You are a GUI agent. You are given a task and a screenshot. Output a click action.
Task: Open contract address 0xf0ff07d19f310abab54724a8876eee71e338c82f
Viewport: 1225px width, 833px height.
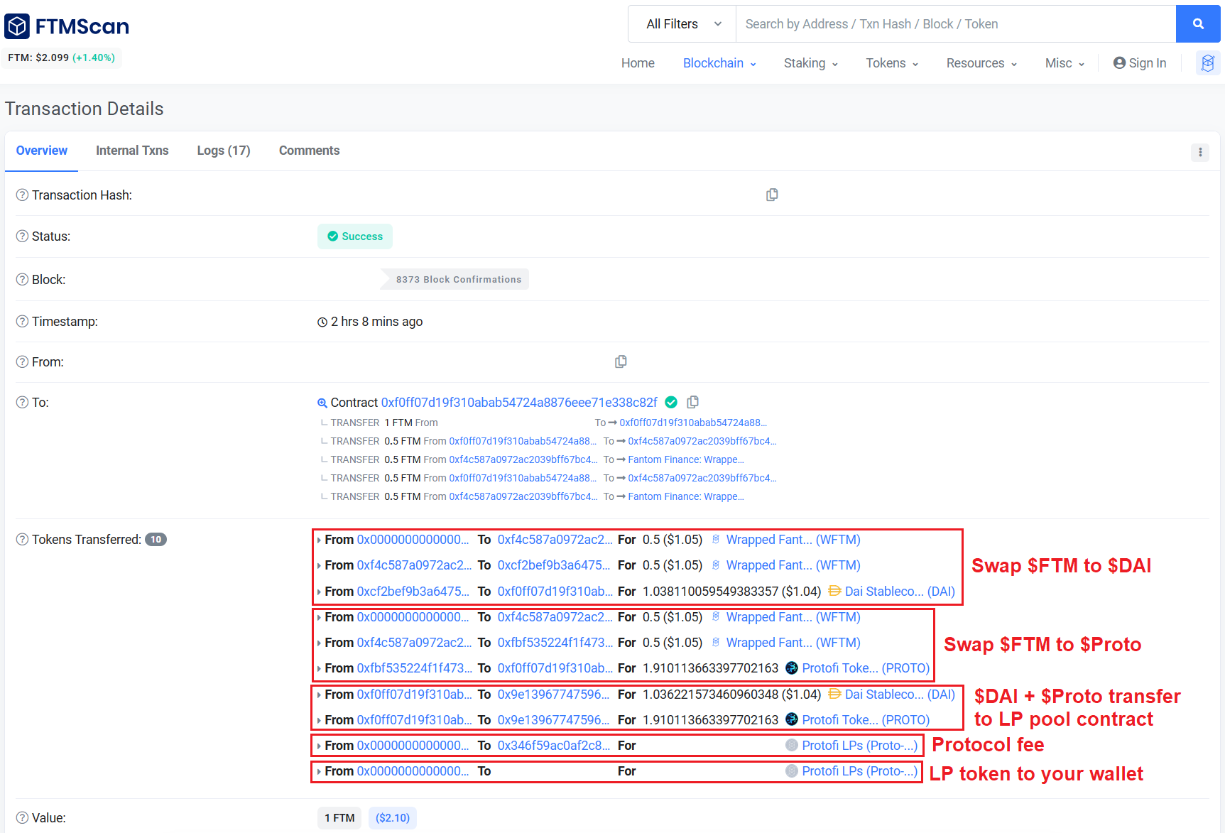pyautogui.click(x=519, y=403)
